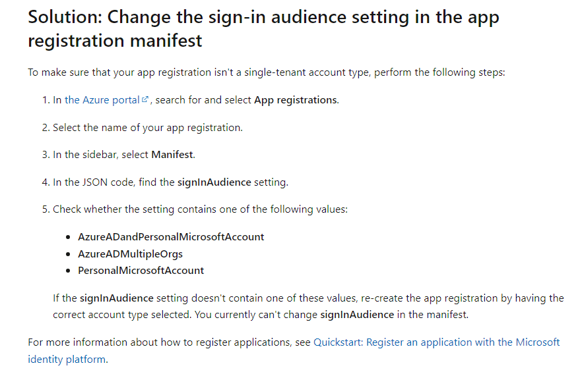Select the AzureADandPersonalMicrosoftAccount bullet item
Image resolution: width=580 pixels, height=376 pixels.
pos(171,237)
